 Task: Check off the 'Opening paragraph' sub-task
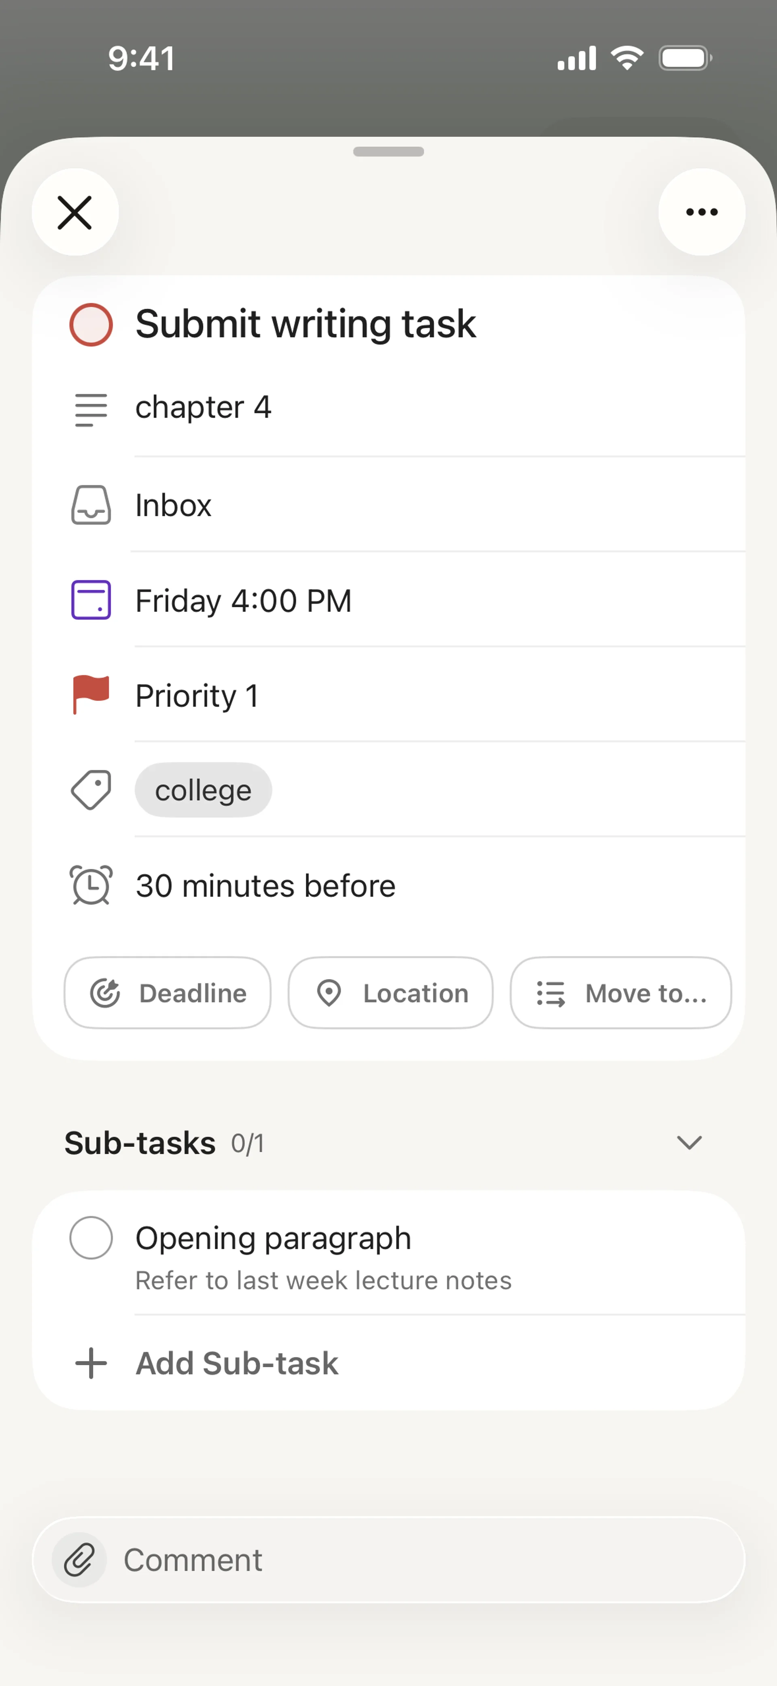[91, 1238]
